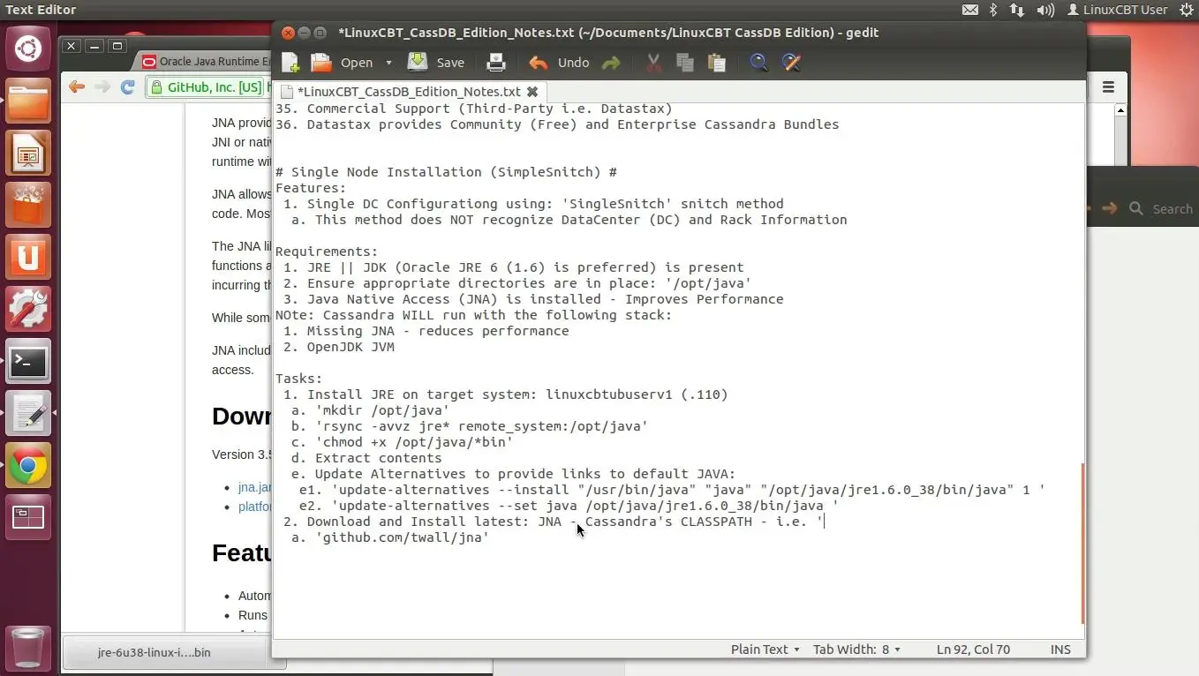Viewport: 1199px width, 676px height.
Task: Open the Find search tool
Action: pos(758,63)
